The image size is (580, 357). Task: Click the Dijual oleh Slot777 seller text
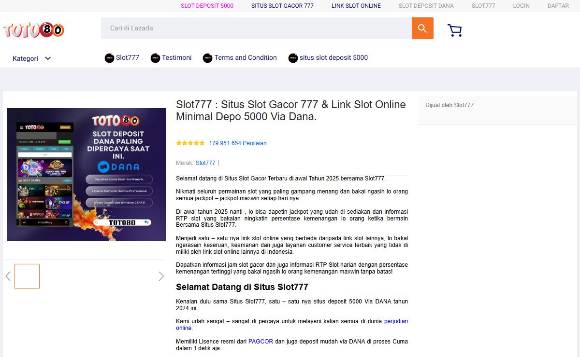(449, 105)
